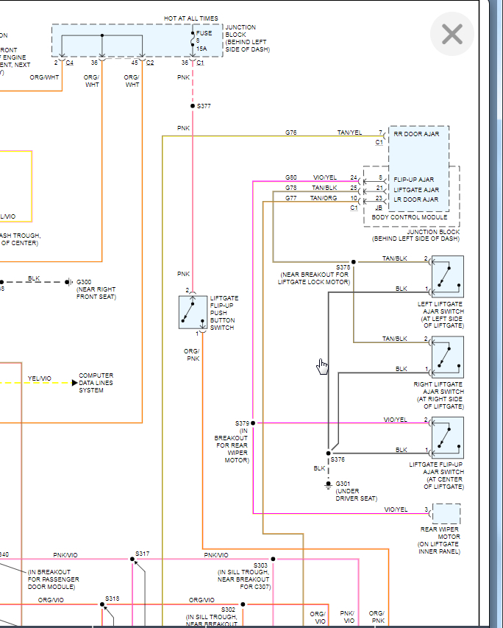Click the S377 splice dot
The image size is (503, 628).
point(193,106)
